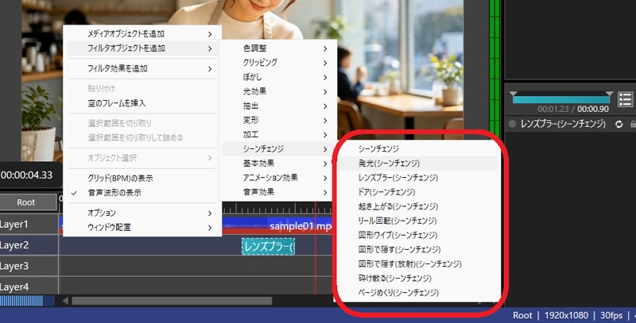The height and width of the screenshot is (323, 636).
Task: Click the Root scene button
Action: pyautogui.click(x=28, y=202)
